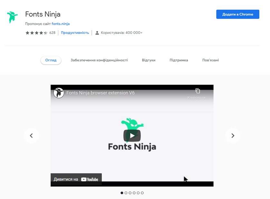This screenshot has height=199, width=270.
Task: Open the Підтримка tab
Action: 179,60
